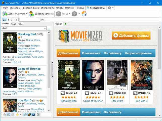Image resolution: width=162 pixels, height=121 pixels.
Task: Toggle the second view-mode icon in bottom toolbar
Action: point(9,114)
